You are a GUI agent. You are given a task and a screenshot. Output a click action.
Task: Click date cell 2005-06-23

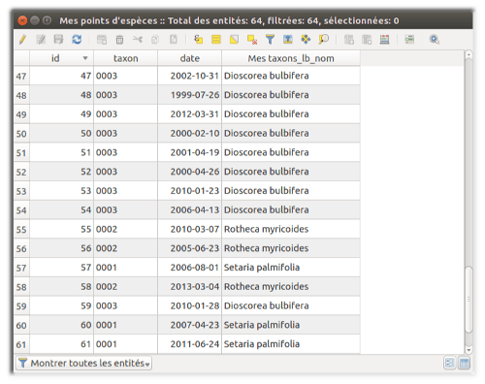[189, 248]
